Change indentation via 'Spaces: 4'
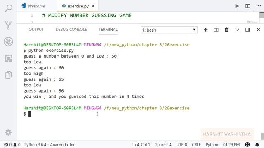Viewport: 264px width, 148px height. click(x=163, y=145)
